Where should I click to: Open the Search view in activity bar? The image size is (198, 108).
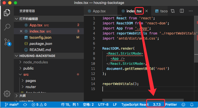[x=7, y=27]
